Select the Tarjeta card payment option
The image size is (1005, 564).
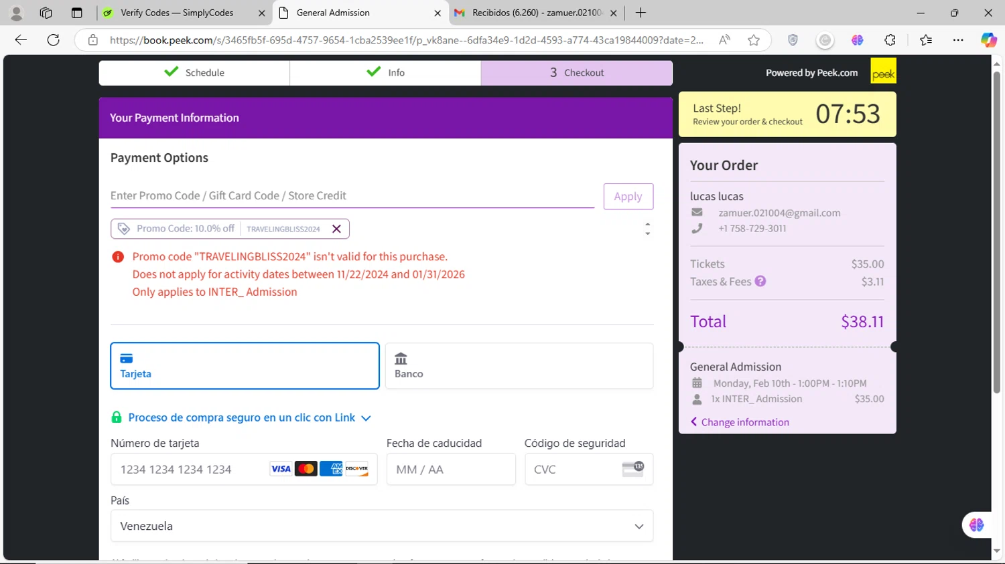(245, 366)
